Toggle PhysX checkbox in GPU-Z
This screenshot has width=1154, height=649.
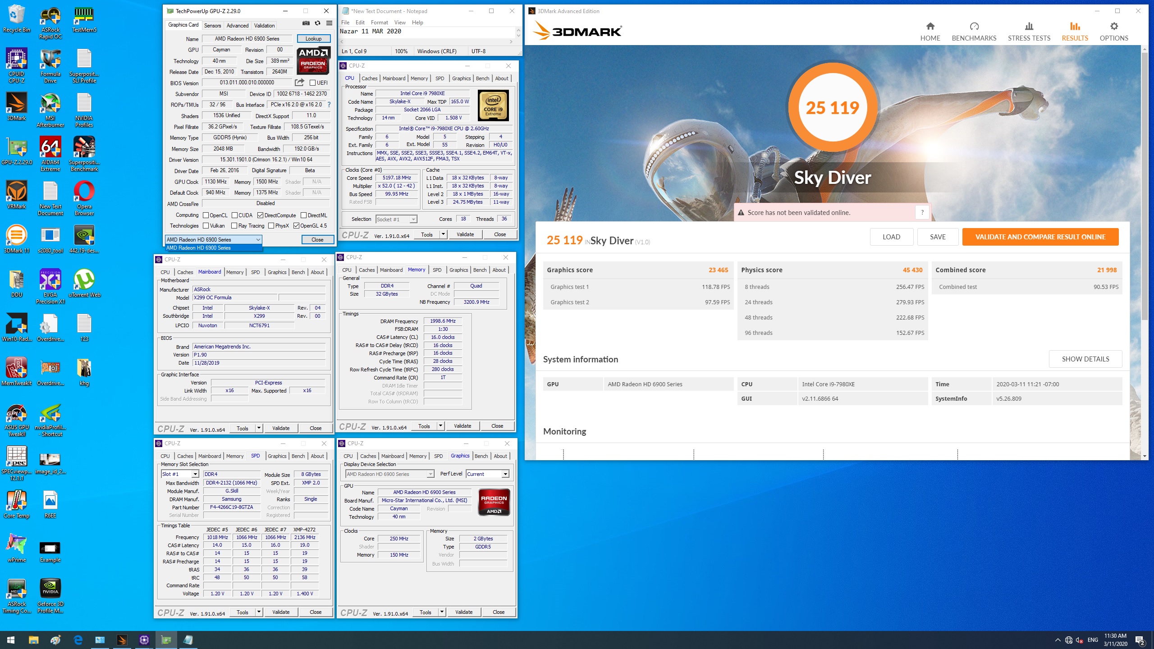[x=271, y=226]
